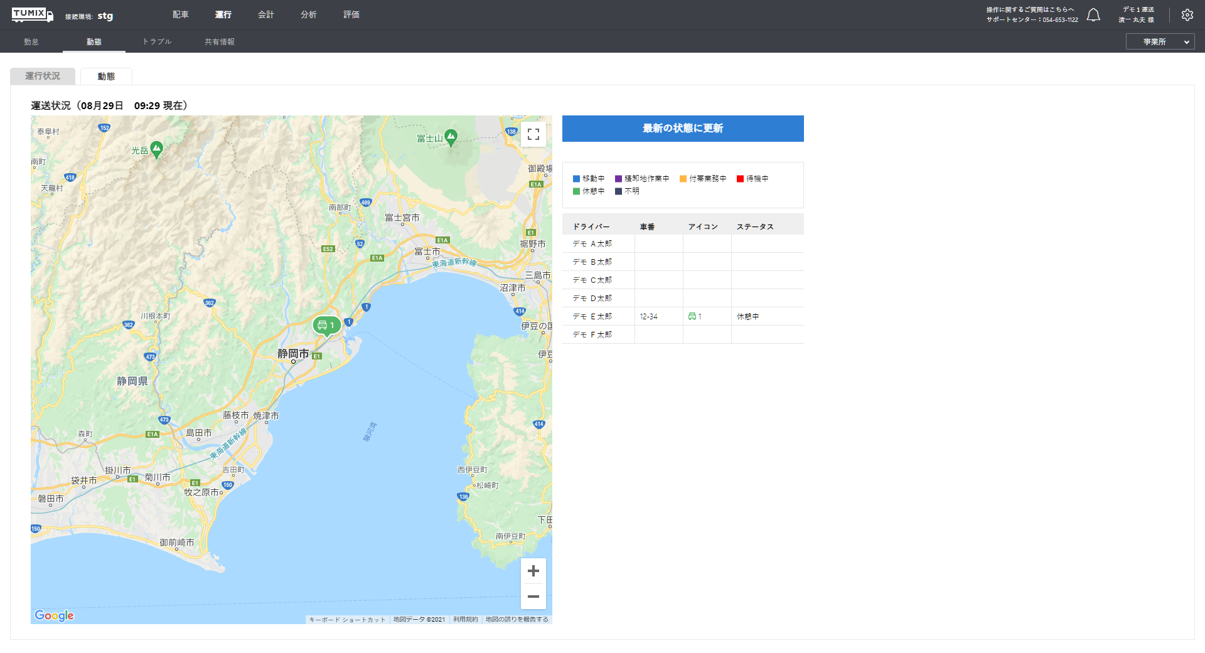The width and height of the screenshot is (1205, 653).
Task: Click the Mt. Fuji landmark pin
Action: click(x=451, y=137)
